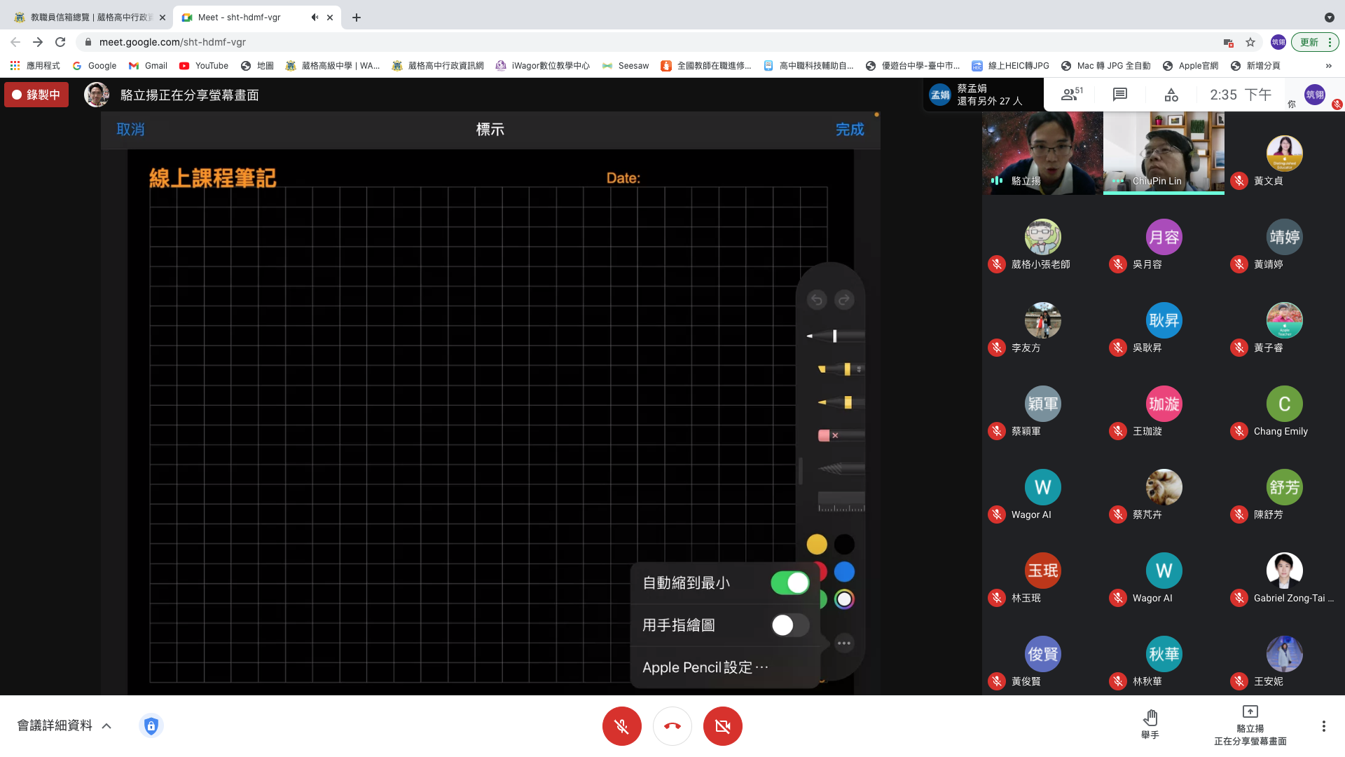1345x757 pixels.
Task: Switch to the 教職員信箱總覽 browser tab
Action: coord(90,18)
